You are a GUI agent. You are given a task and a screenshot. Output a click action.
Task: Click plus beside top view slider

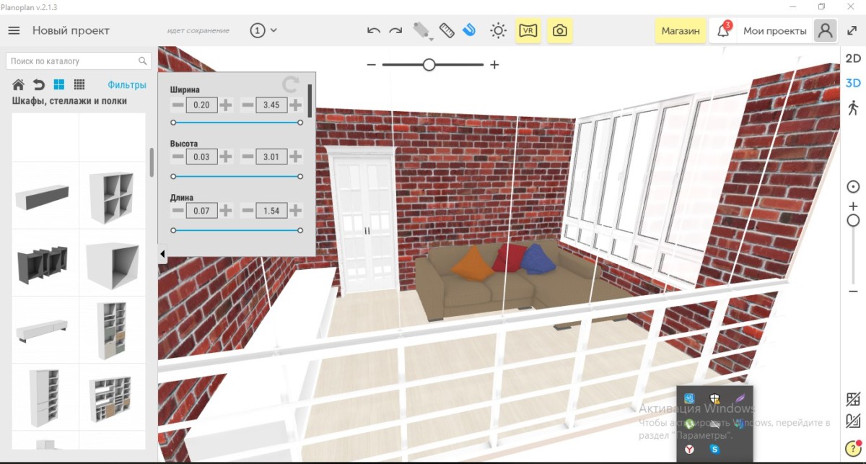click(494, 65)
